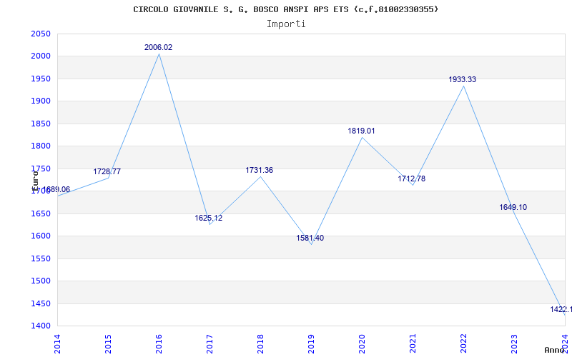The height and width of the screenshot is (357, 572).
Task: Click y-axis value 1950
Action: 41,79
